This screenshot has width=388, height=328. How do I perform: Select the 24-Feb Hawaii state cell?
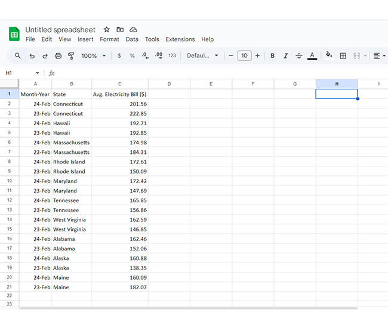[x=72, y=123]
